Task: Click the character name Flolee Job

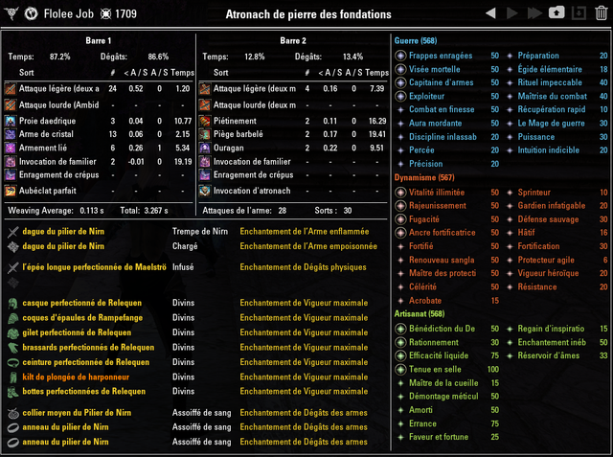Action: tap(69, 14)
